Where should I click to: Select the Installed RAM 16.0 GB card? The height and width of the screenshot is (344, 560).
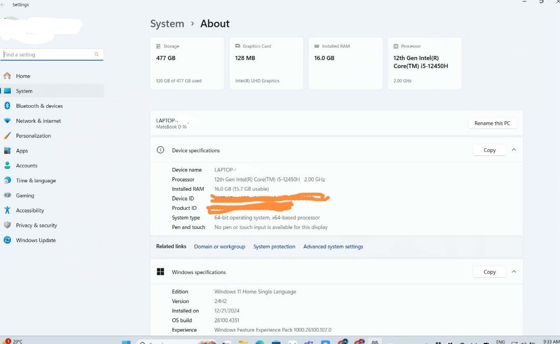(345, 64)
